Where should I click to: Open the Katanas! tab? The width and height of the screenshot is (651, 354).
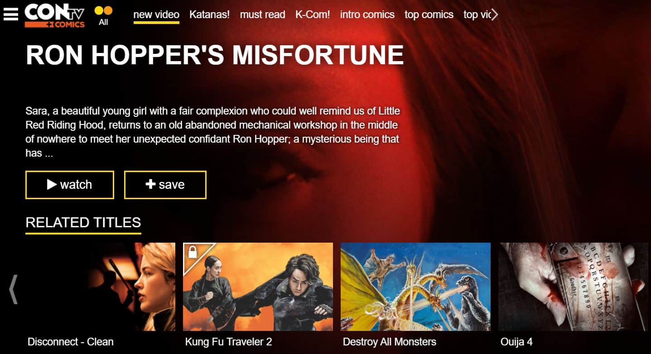[209, 14]
